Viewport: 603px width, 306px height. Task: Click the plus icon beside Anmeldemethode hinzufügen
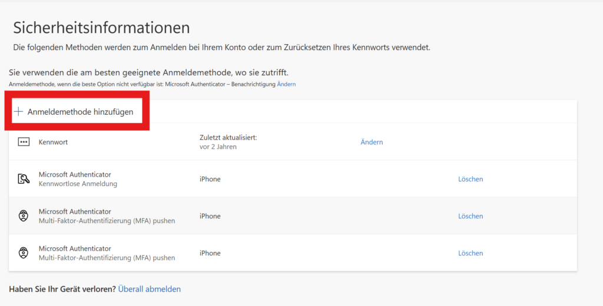[19, 112]
